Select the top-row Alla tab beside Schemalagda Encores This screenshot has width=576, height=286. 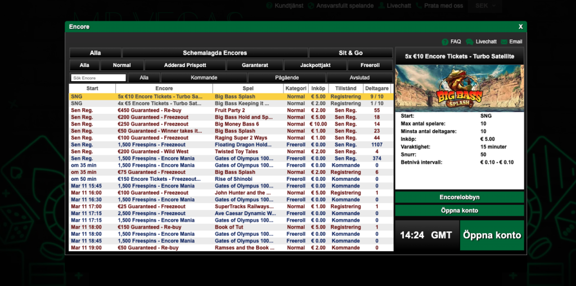95,53
